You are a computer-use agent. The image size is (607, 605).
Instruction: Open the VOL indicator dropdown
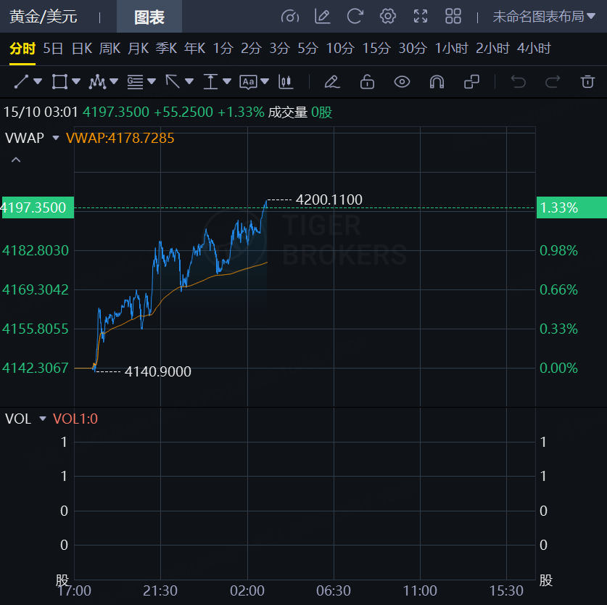[x=42, y=419]
